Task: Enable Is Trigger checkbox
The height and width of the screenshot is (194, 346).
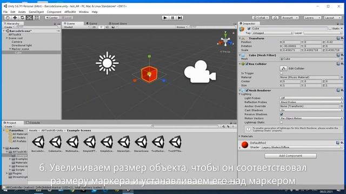Action: 281,73
